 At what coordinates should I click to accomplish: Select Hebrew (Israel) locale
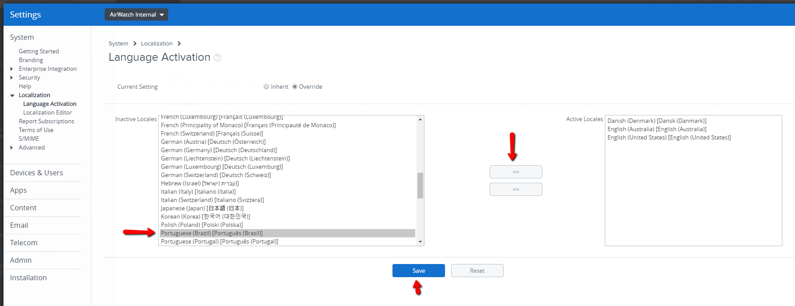[287, 183]
